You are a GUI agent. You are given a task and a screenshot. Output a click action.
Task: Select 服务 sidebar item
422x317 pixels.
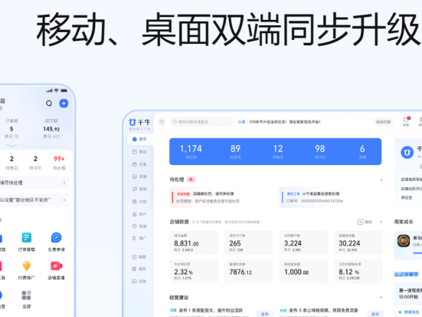(x=139, y=269)
